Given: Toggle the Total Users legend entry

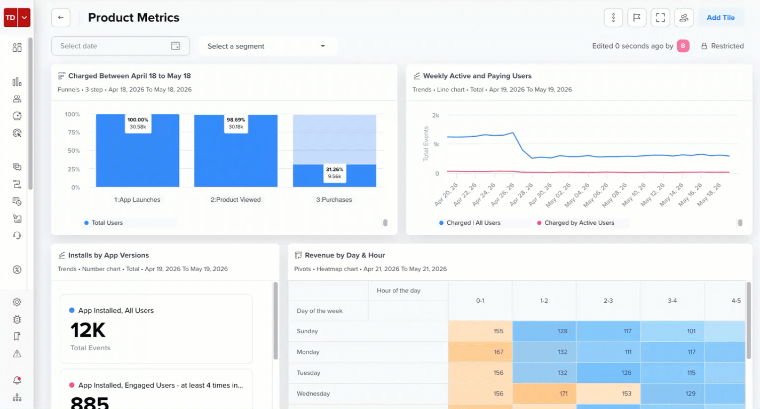Looking at the screenshot, I should [104, 223].
